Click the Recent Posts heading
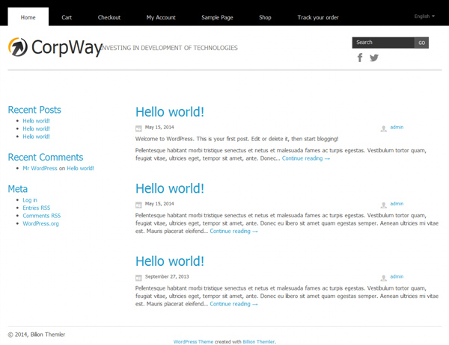The height and width of the screenshot is (345, 449). [34, 110]
